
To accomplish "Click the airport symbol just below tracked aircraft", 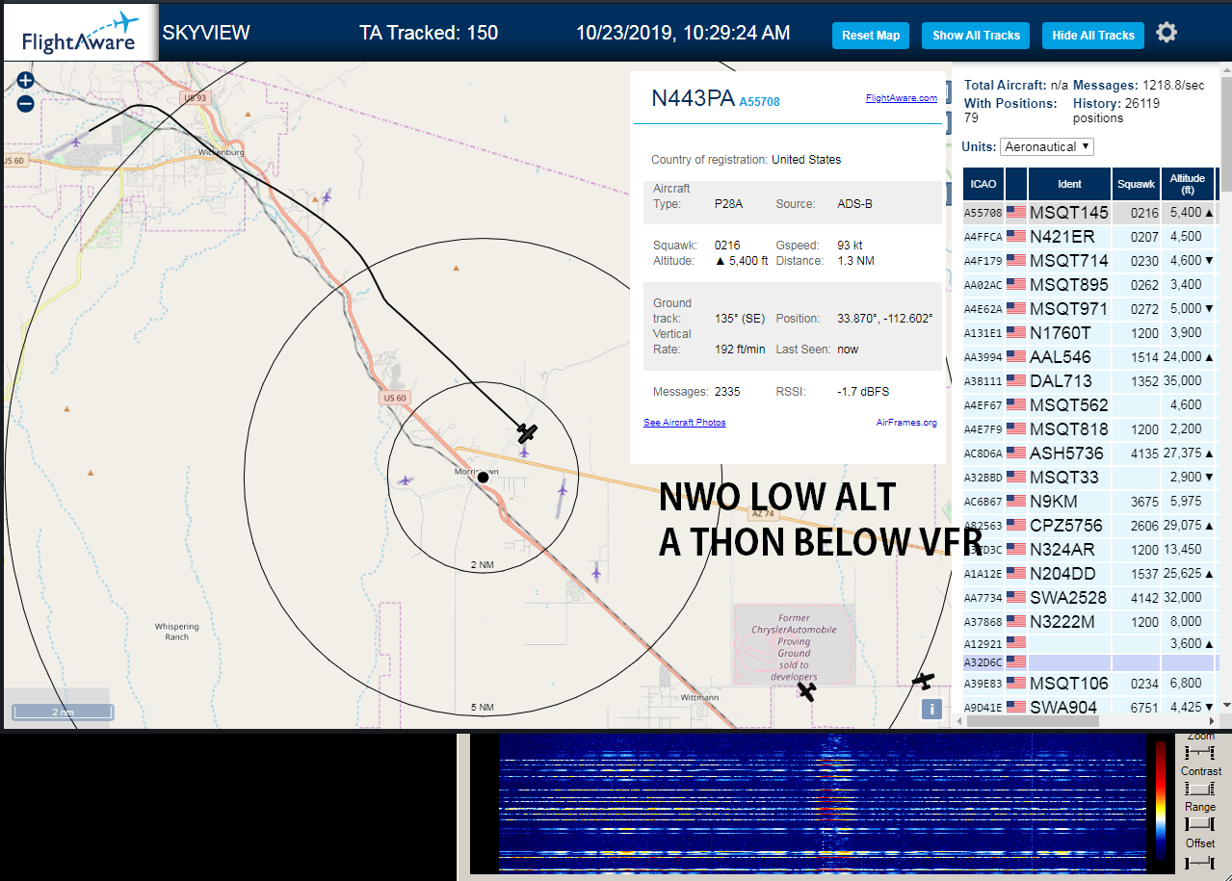I will coord(525,452).
